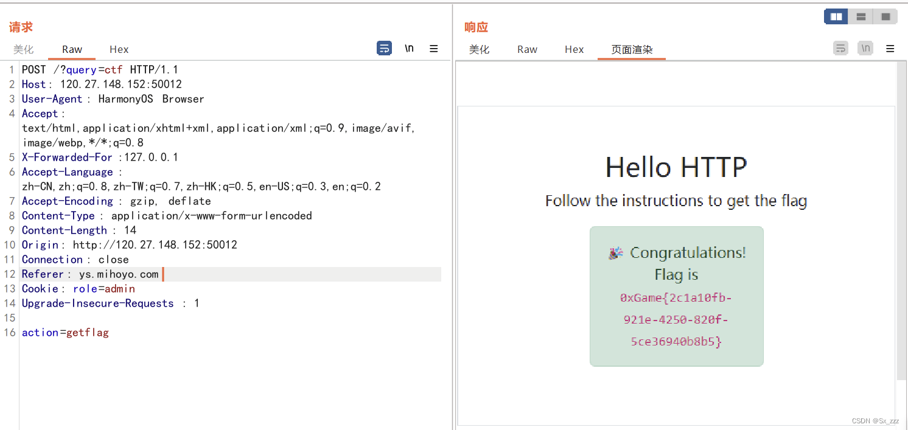Toggle the Raw view of the request

(x=71, y=49)
